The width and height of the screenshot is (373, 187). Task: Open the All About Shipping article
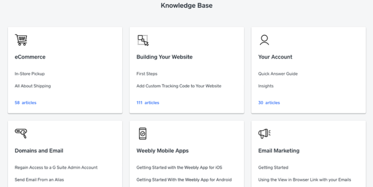click(x=33, y=86)
